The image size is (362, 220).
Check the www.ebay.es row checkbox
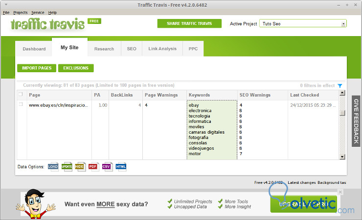point(21,104)
